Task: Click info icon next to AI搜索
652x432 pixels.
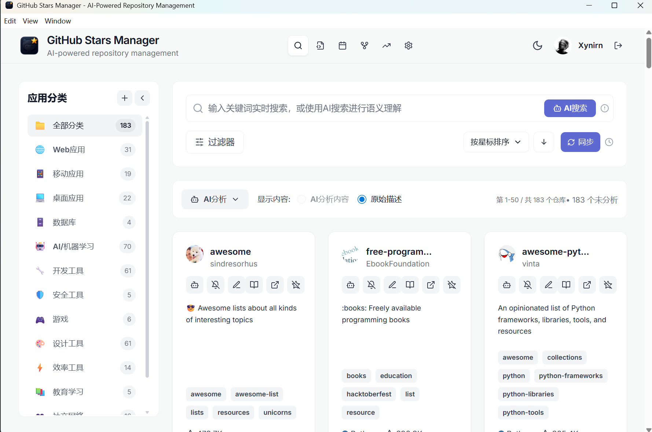Action: click(605, 108)
